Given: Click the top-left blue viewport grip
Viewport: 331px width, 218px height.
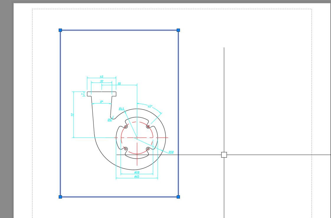Looking at the screenshot, I should [x=60, y=30].
